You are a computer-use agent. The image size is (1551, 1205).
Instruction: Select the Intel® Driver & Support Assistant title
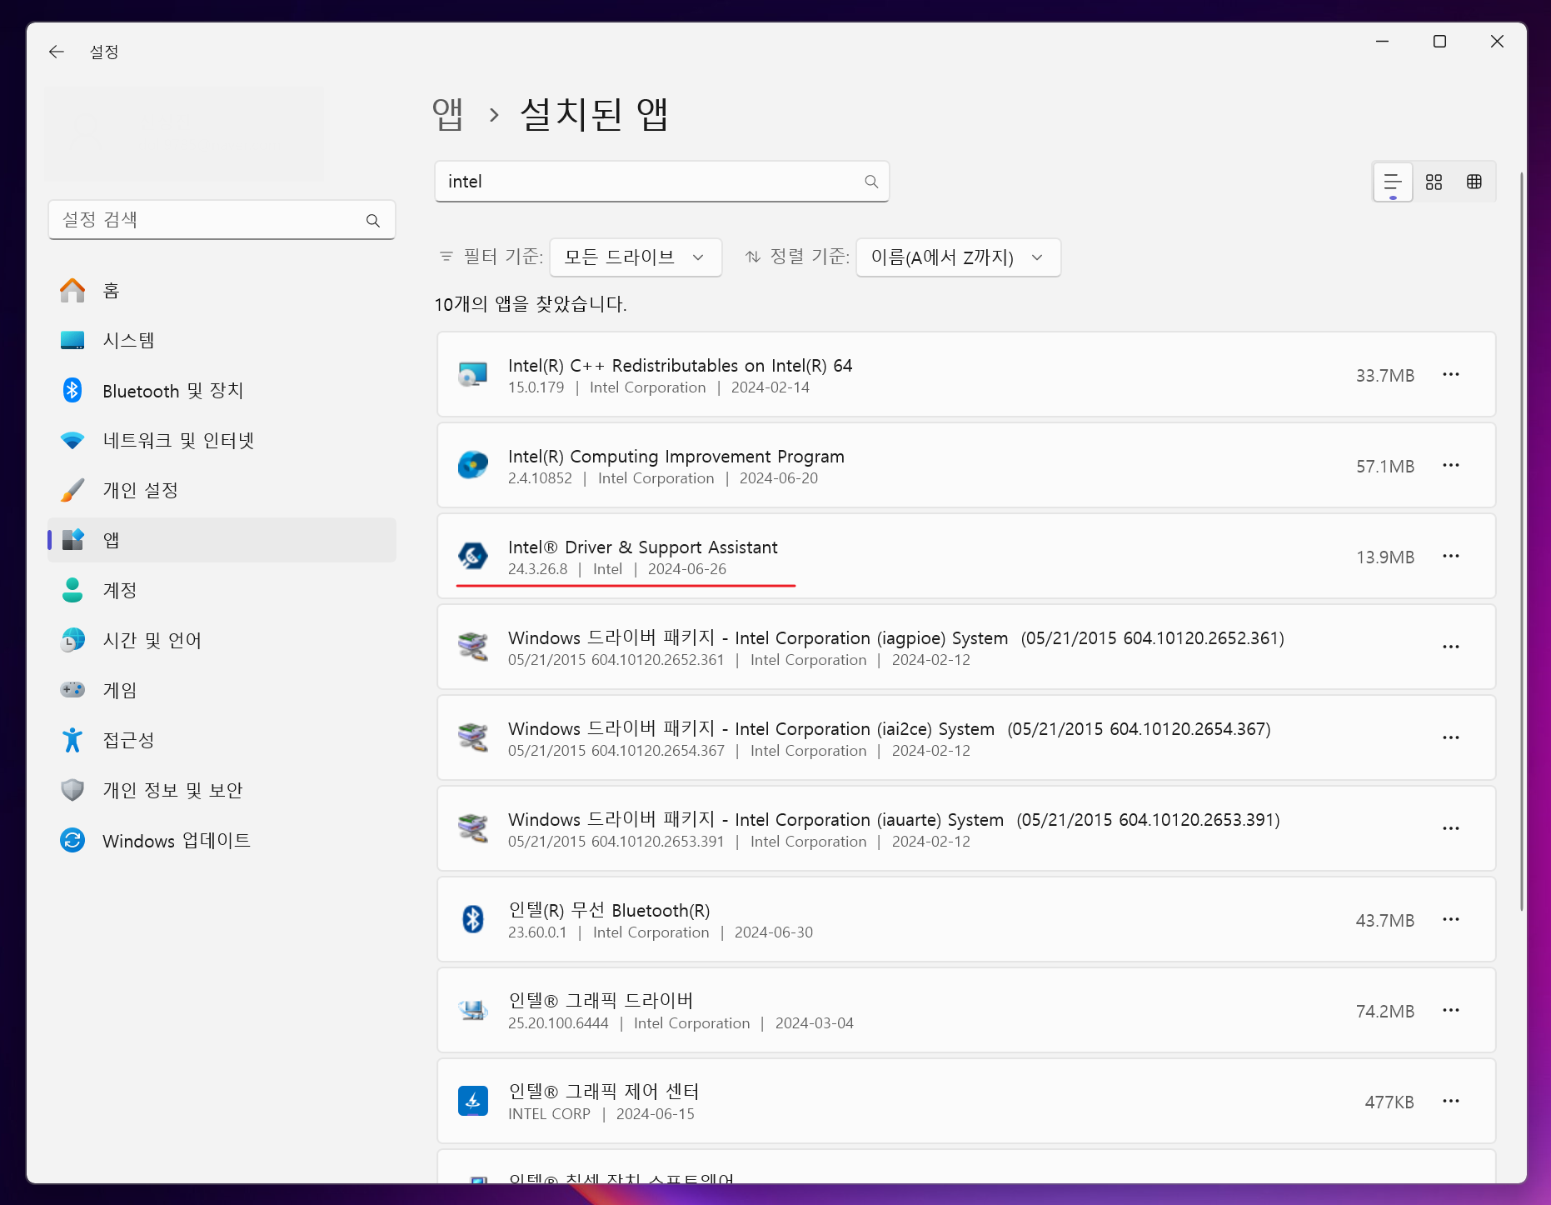click(642, 547)
